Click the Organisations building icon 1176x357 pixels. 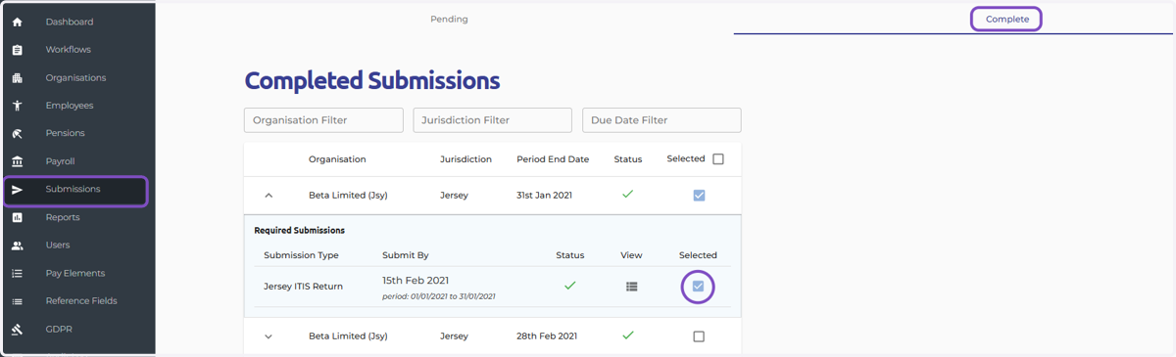click(x=17, y=77)
